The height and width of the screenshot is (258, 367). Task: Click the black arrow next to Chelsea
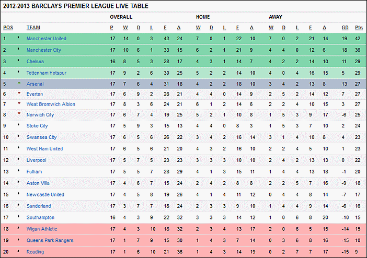pyautogui.click(x=18, y=60)
